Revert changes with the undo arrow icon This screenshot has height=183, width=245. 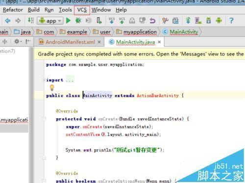[152, 21]
